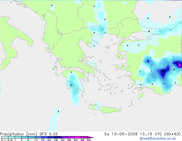Click the '4' precipitation value on map
182x141 pixels.
(164, 83)
